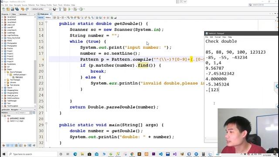Viewport: 279px width, 157px height.
Task: Open Calculator from the taskbar
Action: pos(204,154)
